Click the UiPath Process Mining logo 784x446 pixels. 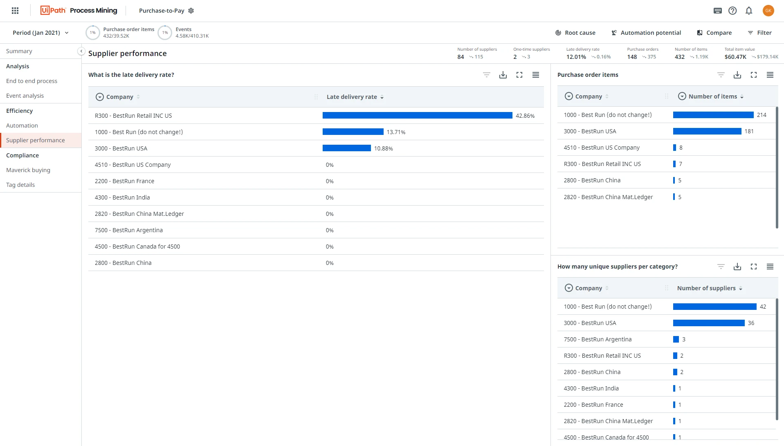[x=79, y=11]
